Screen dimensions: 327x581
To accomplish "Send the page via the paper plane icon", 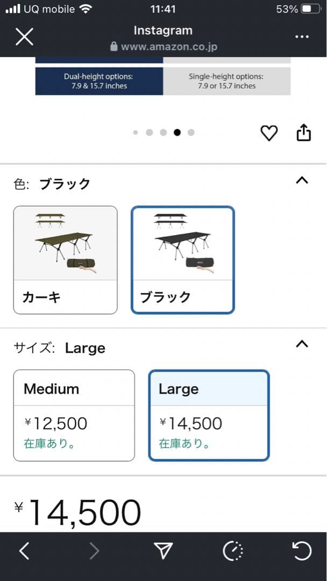I will [x=163, y=551].
